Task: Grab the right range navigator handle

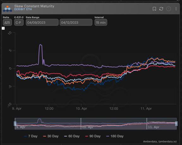Action: pyautogui.click(x=176, y=124)
